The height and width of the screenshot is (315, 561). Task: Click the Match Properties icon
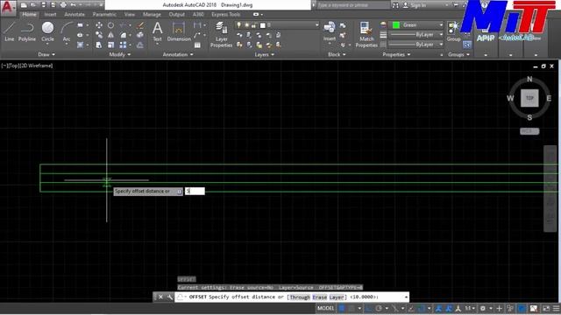point(366,34)
